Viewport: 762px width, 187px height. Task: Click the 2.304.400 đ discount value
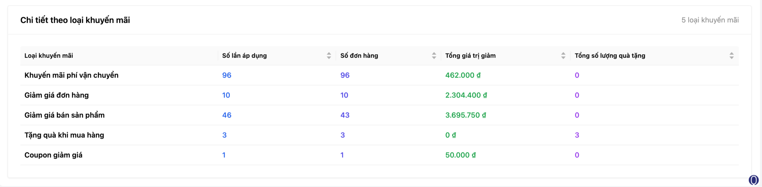click(x=466, y=95)
